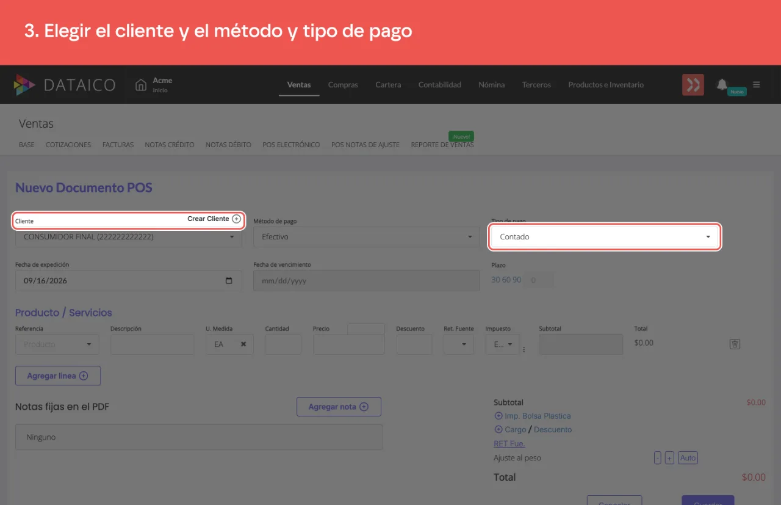
Task: Click the Crear Cliente plus icon
Action: [237, 219]
